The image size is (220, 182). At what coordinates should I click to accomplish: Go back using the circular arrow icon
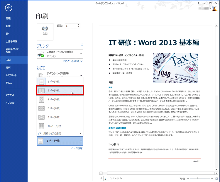[x=9, y=8]
